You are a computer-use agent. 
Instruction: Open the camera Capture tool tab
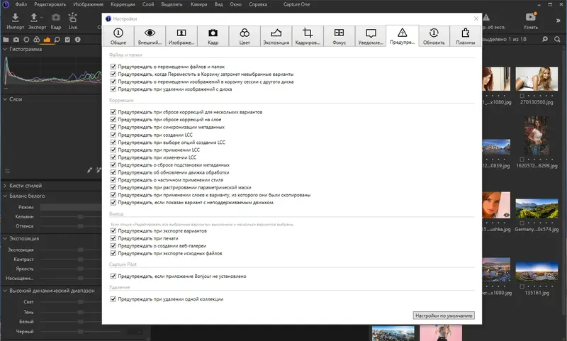coord(16,40)
